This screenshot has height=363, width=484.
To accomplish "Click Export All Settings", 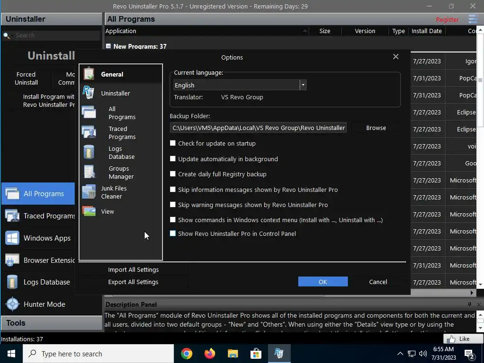I will coord(133,282).
